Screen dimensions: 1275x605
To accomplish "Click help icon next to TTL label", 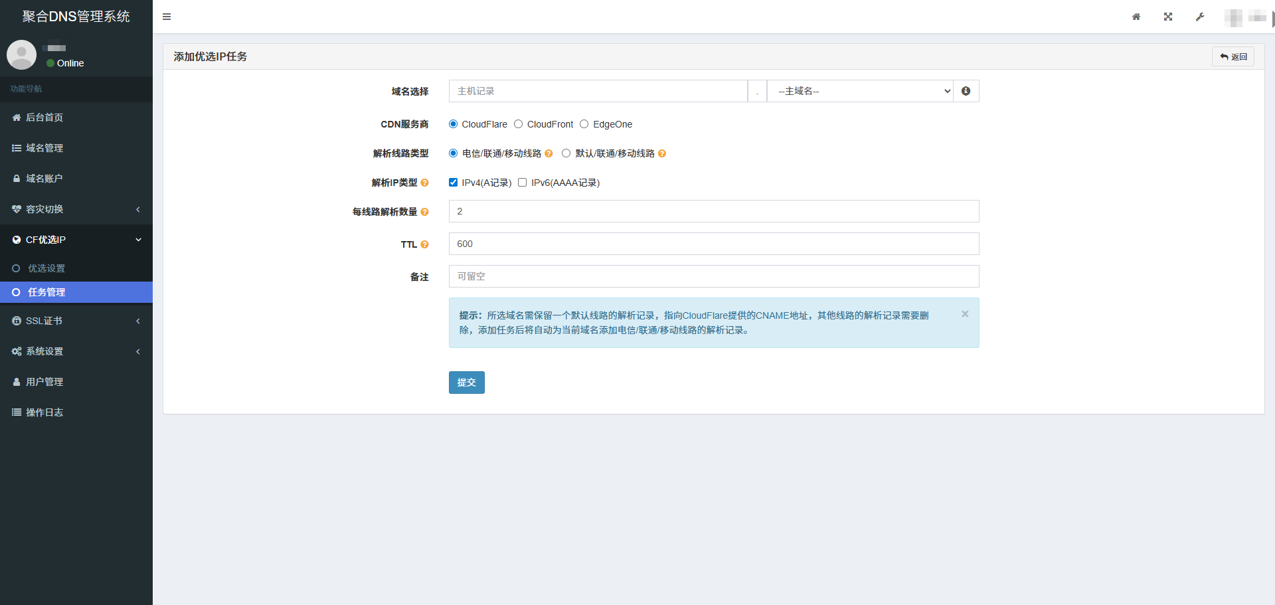I will [x=425, y=244].
